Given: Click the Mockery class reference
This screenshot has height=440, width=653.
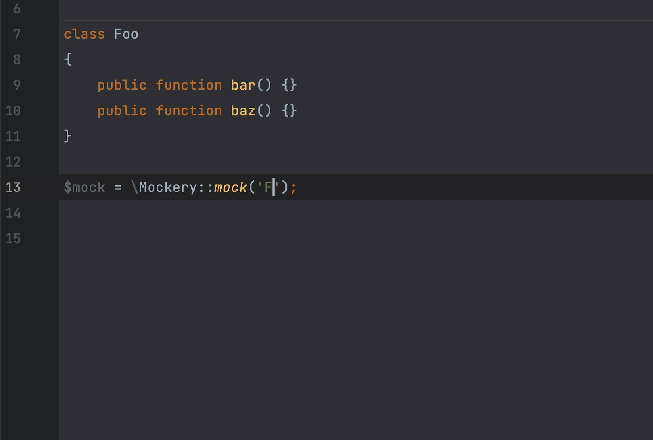Looking at the screenshot, I should coord(168,187).
